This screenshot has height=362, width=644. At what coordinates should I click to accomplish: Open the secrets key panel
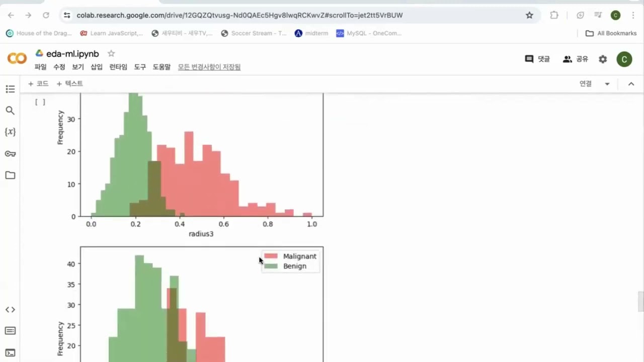pyautogui.click(x=10, y=153)
